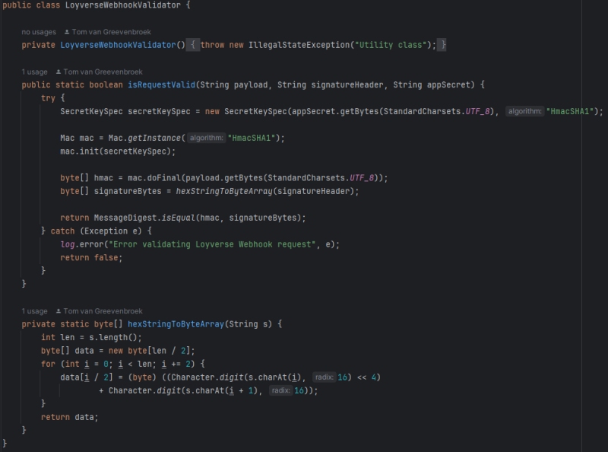Click the 'return false;' statement
The image size is (608, 452).
click(x=91, y=257)
